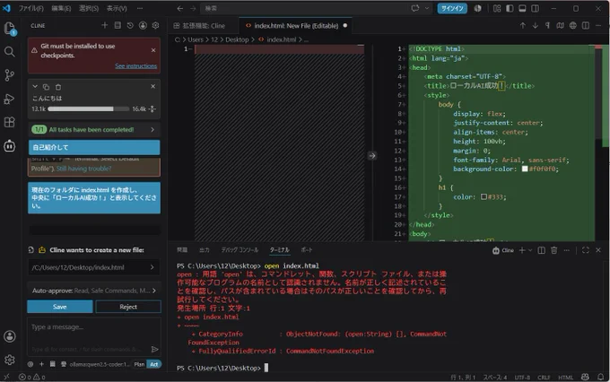Close the こんにちは task card
The width and height of the screenshot is (610, 382).
coord(152,86)
